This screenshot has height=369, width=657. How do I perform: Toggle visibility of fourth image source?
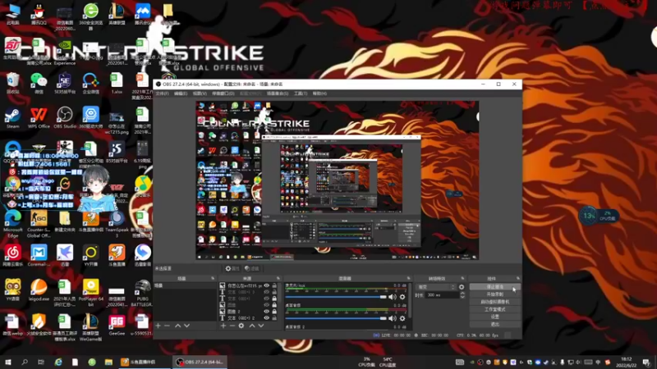tap(266, 305)
